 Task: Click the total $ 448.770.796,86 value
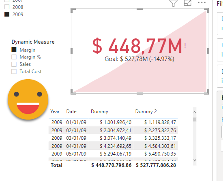111,165
